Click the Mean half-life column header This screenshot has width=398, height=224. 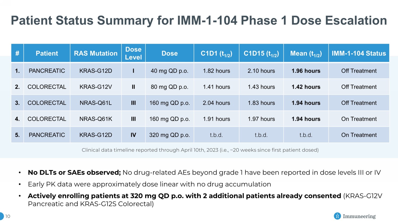pos(306,53)
